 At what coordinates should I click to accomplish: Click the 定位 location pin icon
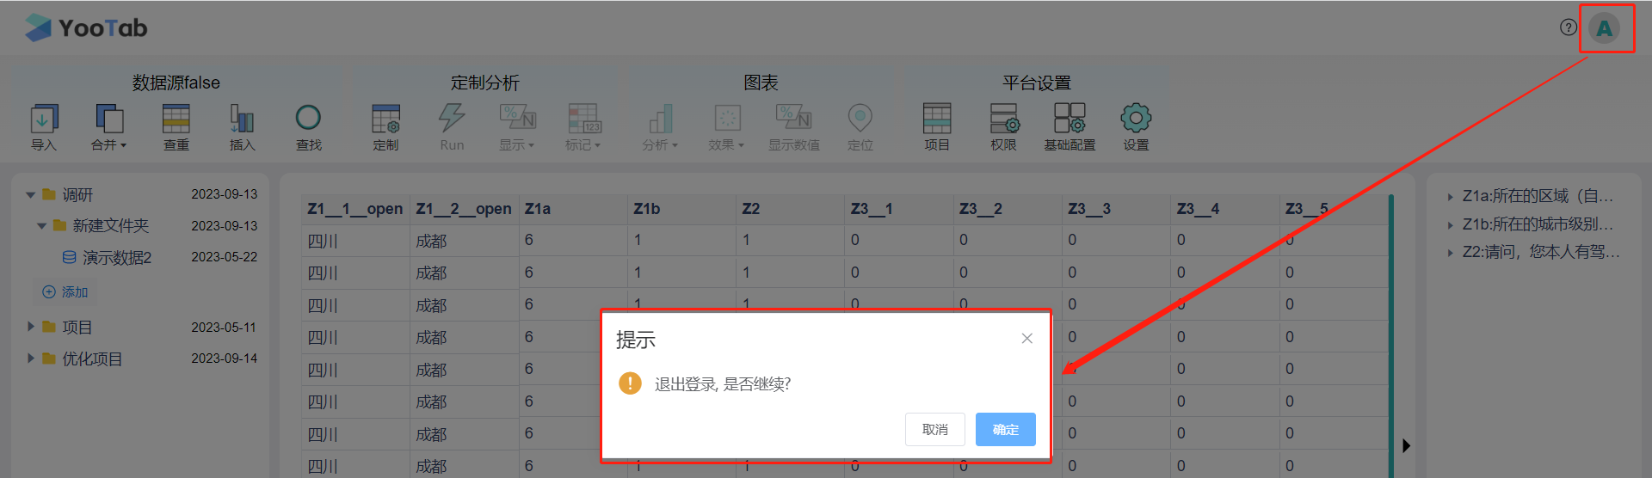(x=860, y=119)
